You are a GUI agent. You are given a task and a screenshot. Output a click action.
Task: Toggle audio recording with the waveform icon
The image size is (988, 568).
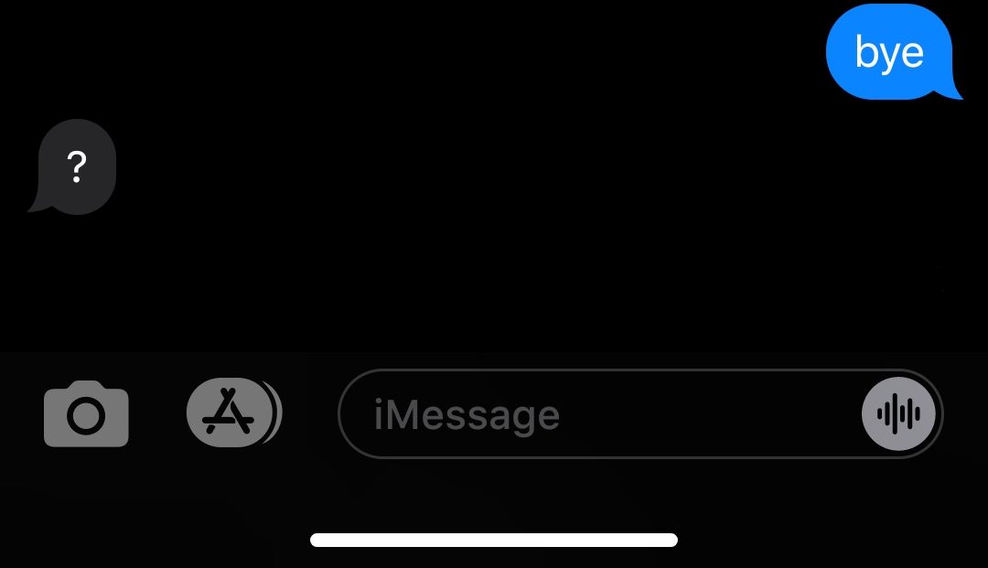(898, 413)
